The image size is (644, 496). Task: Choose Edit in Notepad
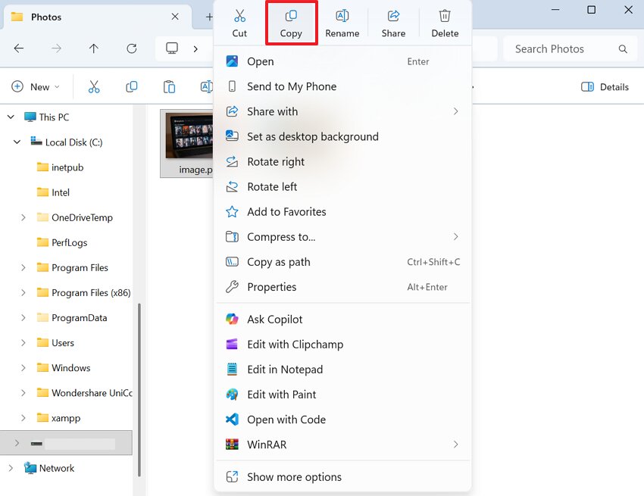342,370
